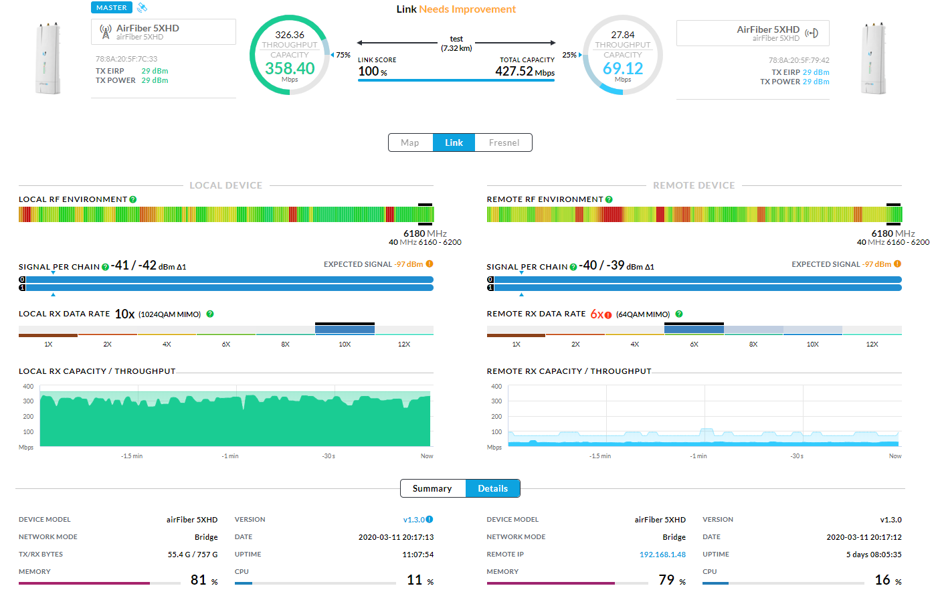936x594 pixels.
Task: Click the v1.3.0 version link
Action: 413,520
